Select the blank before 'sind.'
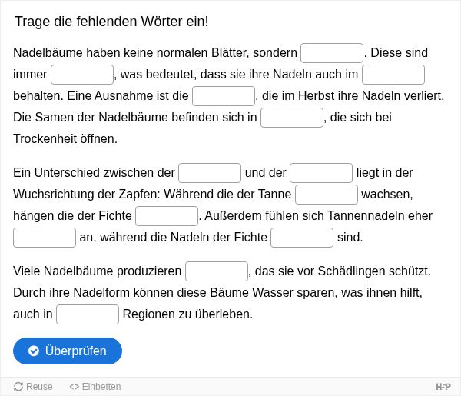 pyautogui.click(x=302, y=238)
